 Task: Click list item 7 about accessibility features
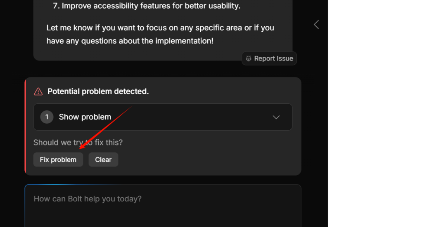[147, 6]
